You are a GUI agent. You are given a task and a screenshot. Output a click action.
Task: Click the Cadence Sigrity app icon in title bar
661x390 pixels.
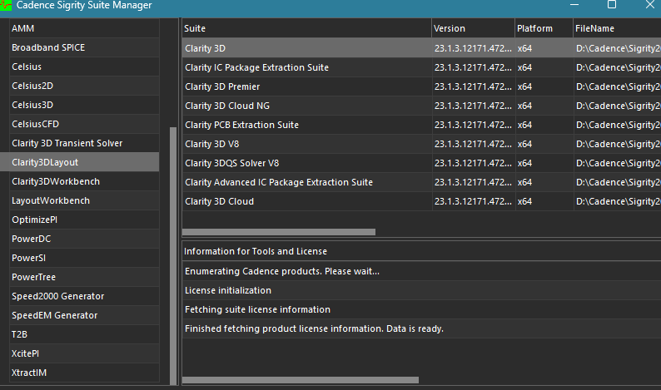click(6, 5)
